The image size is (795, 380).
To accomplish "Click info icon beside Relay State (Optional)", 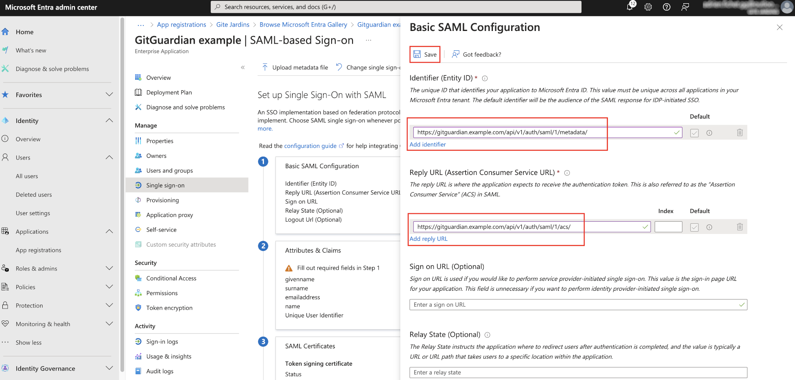I will (487, 335).
